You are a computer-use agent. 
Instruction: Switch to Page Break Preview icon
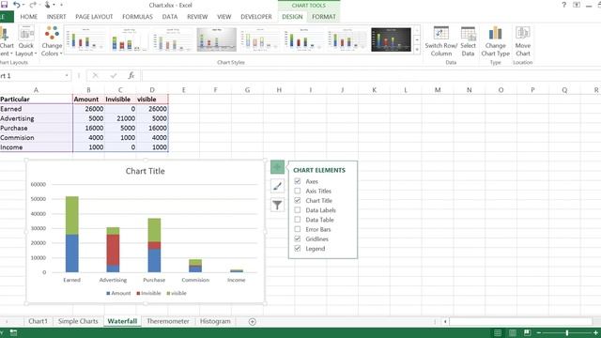pos(528,332)
